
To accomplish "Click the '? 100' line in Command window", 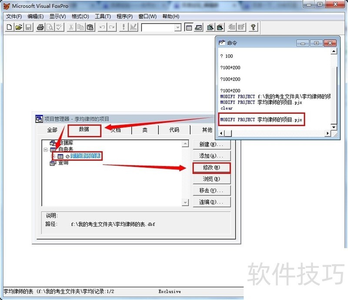I will coord(226,56).
